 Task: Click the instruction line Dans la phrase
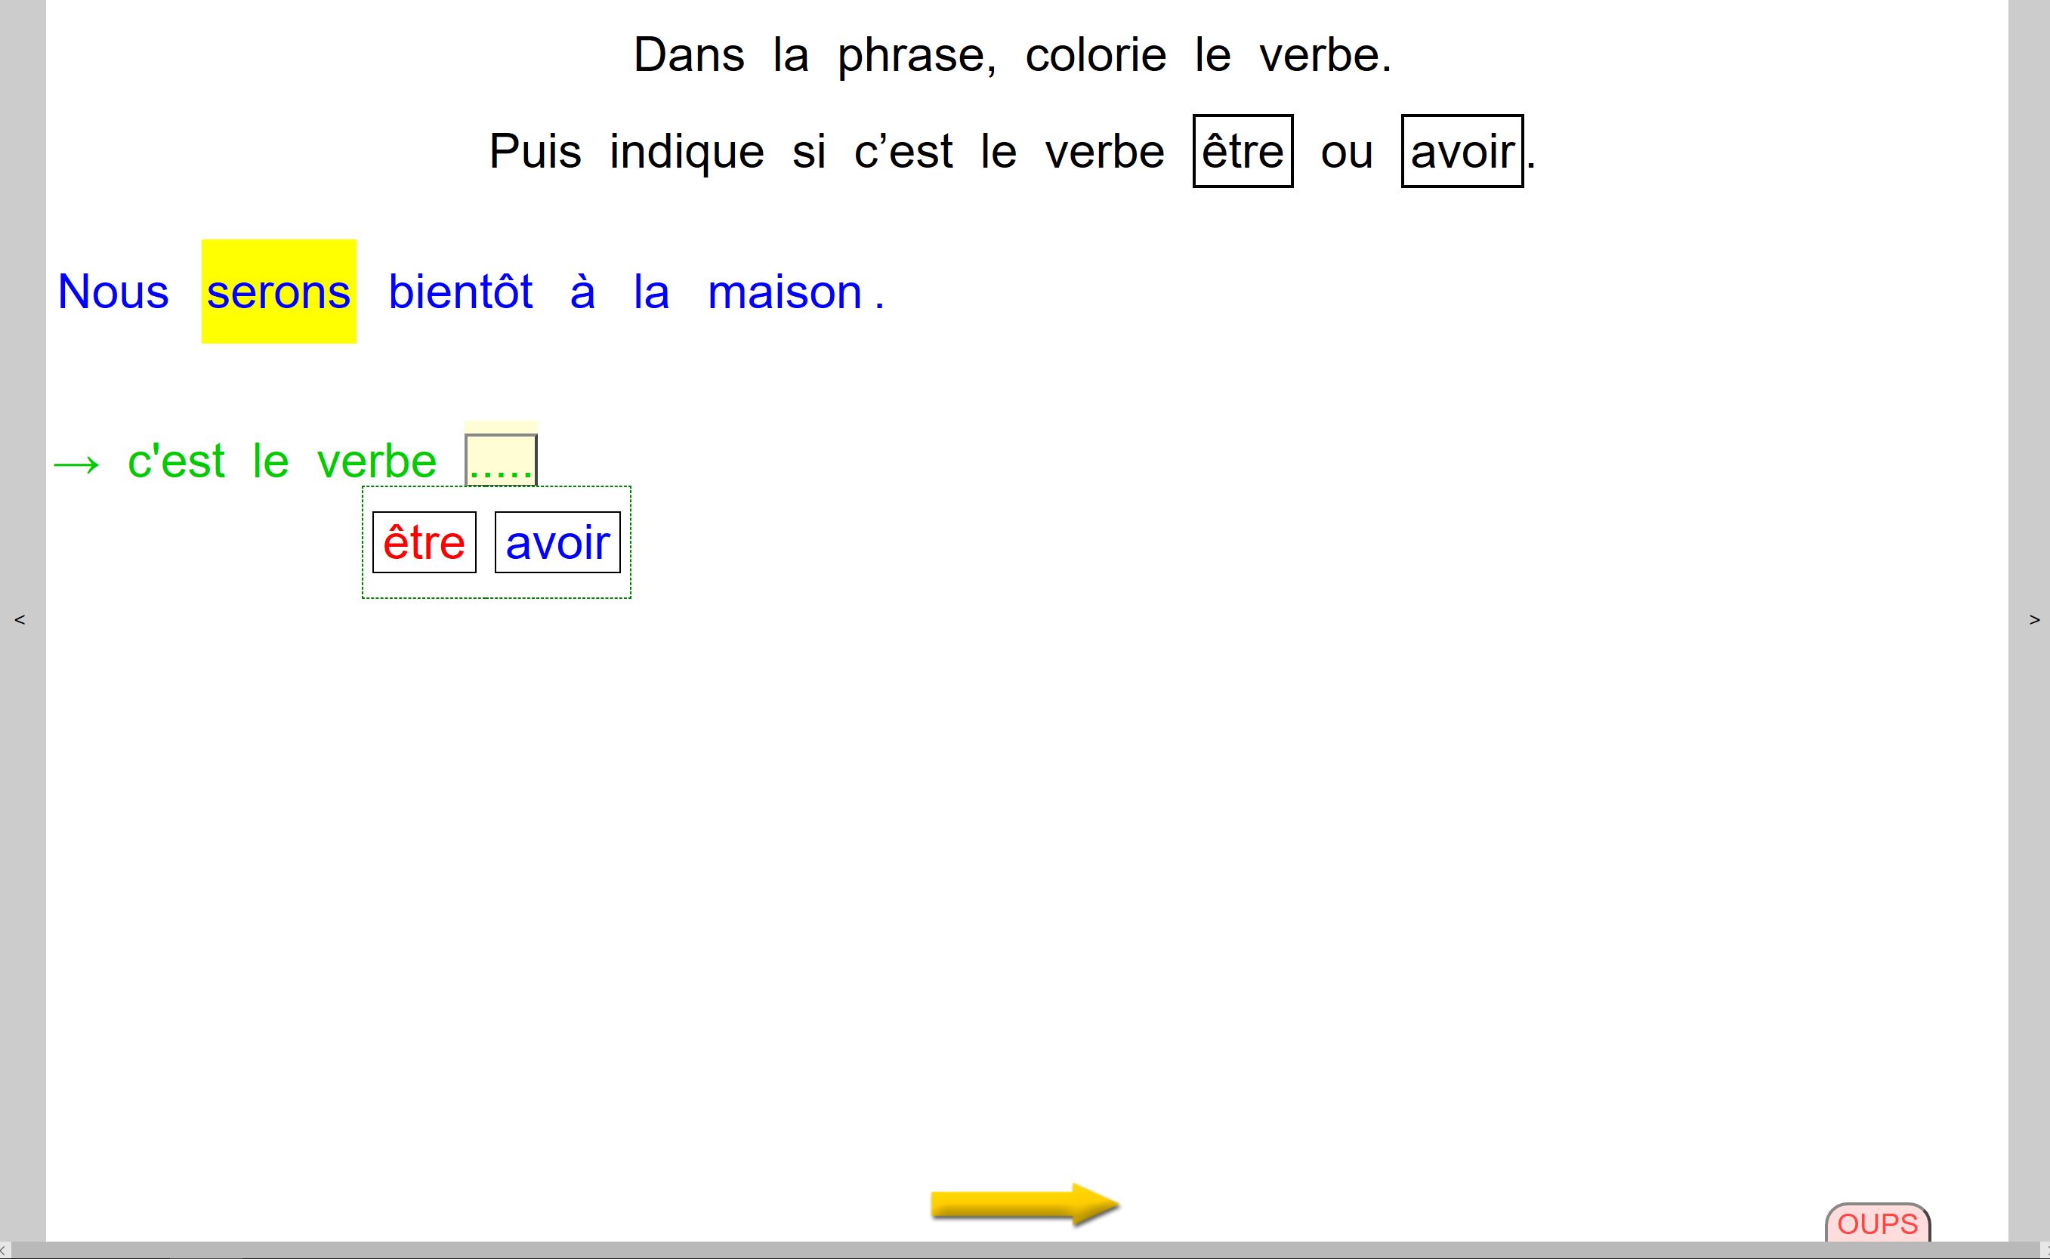(x=1012, y=56)
